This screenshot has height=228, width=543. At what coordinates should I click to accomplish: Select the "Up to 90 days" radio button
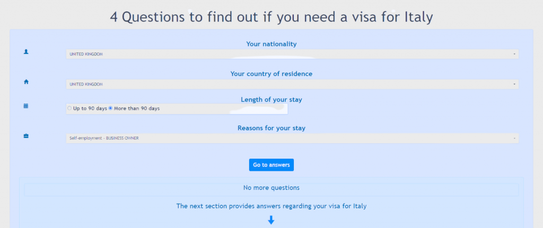[x=69, y=108]
